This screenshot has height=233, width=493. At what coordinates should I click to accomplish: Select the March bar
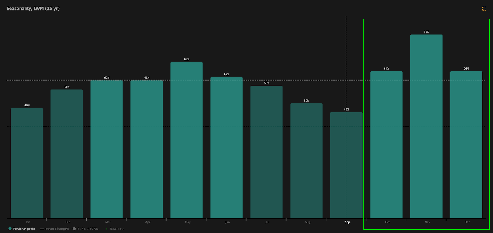point(107,149)
